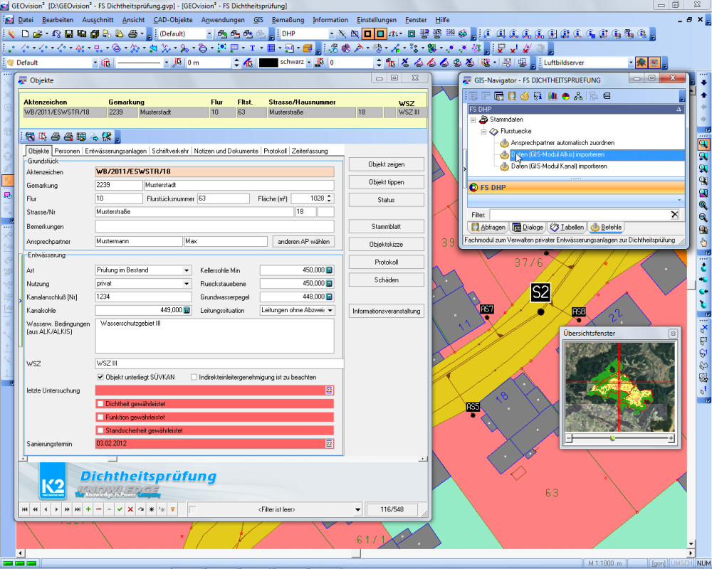Viewport: 712px width, 569px height.
Task: Click the Objekt zeigen button
Action: tap(387, 164)
